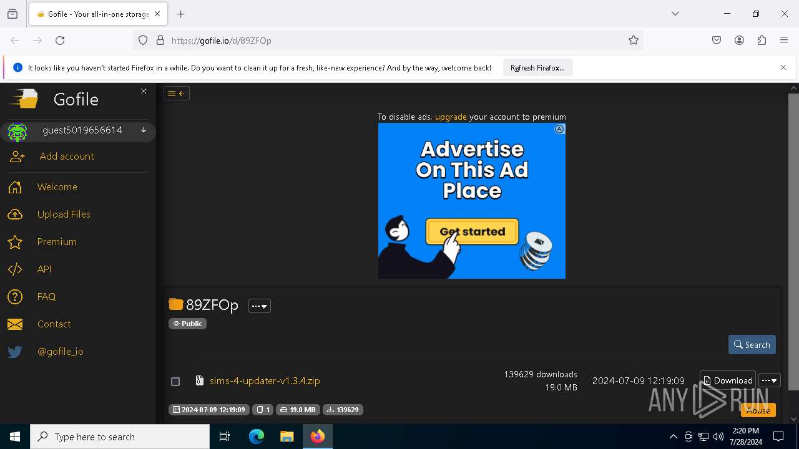799x449 pixels.
Task: Click the guest5019656614 avatar icon
Action: click(x=17, y=132)
